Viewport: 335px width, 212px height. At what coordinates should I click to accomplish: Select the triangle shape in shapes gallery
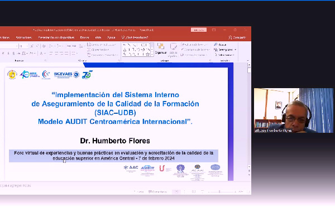pos(125,50)
